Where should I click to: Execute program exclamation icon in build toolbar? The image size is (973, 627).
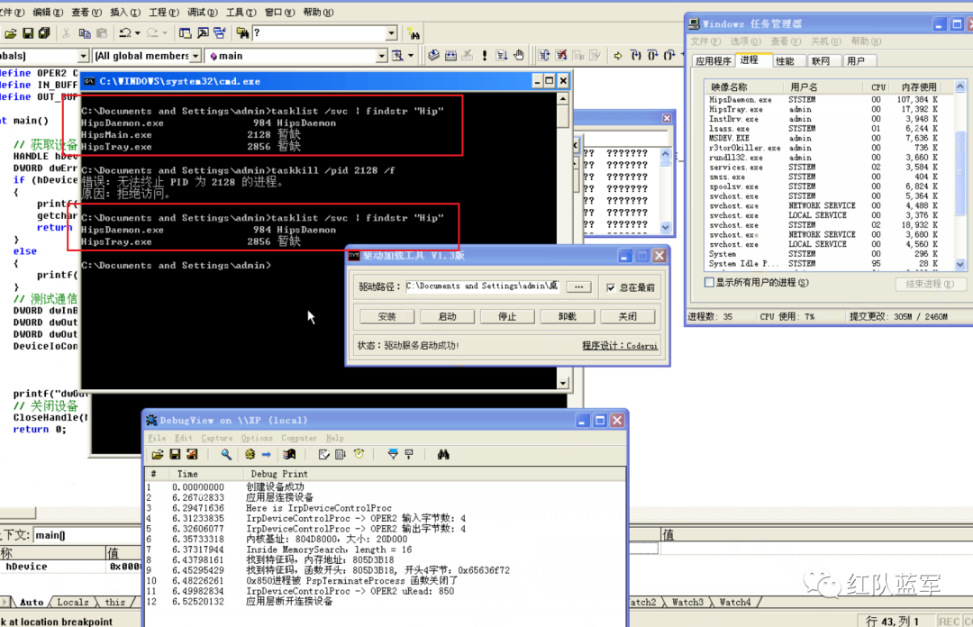[484, 55]
